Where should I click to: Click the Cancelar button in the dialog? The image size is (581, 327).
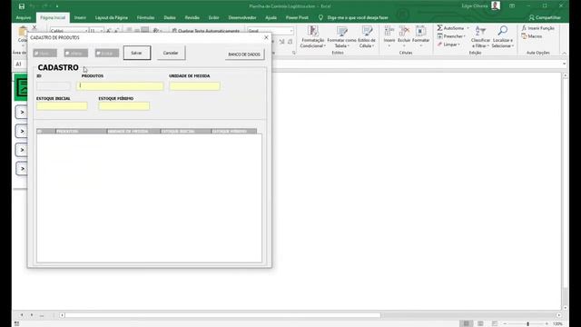point(171,53)
